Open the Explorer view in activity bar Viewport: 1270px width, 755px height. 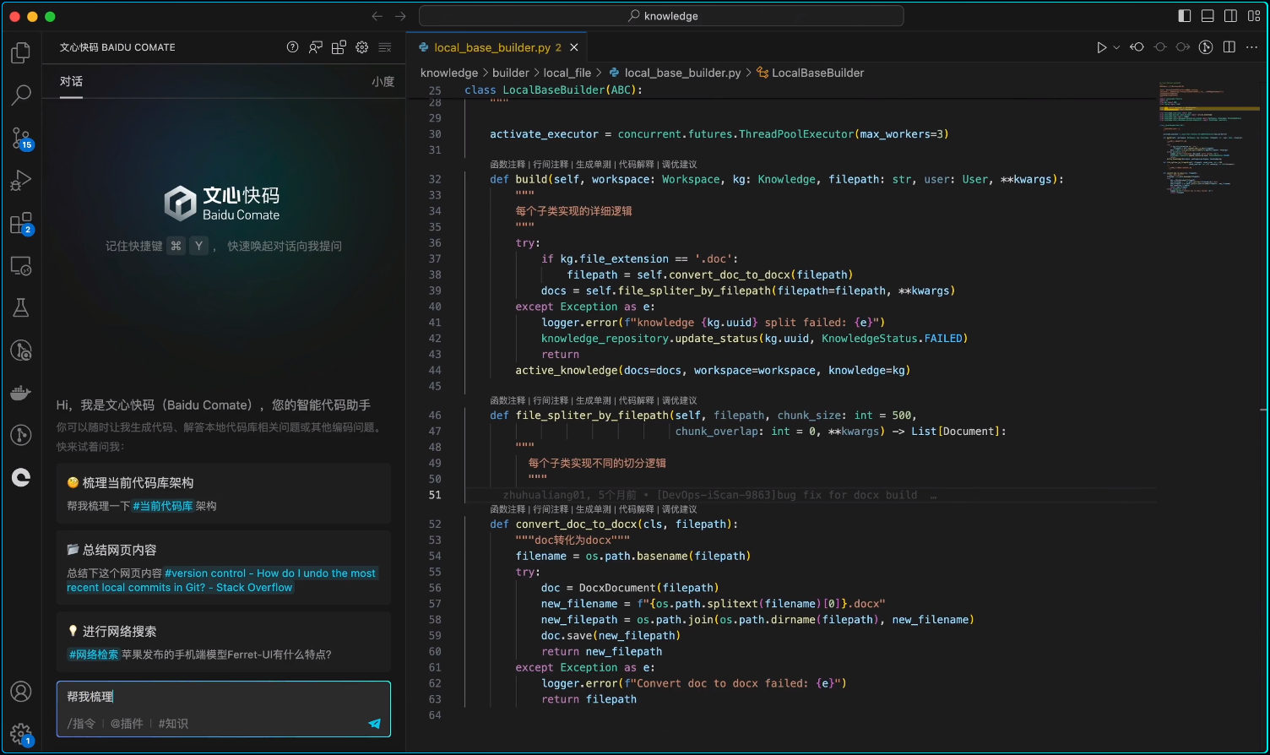[x=21, y=53]
